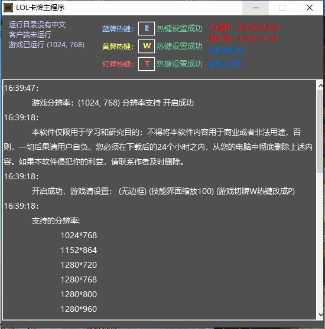Screen dimensions: 325x329
Task: Click the 版本号: 4.2021-4-25 text
Action: coord(243,38)
